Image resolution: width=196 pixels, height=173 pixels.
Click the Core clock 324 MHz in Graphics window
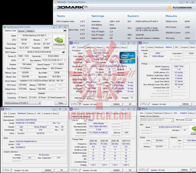(159, 141)
